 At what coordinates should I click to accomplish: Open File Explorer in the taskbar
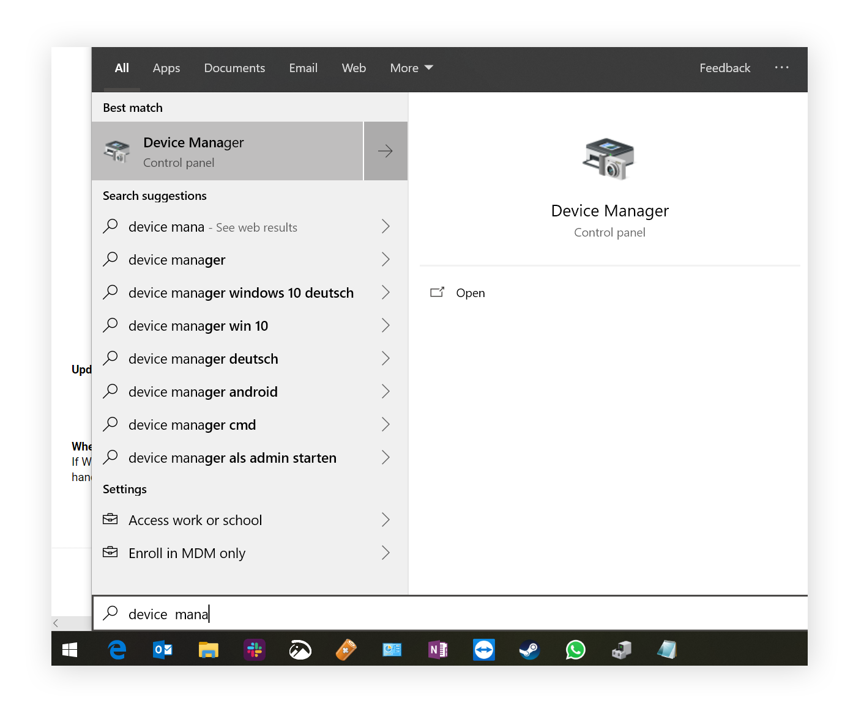[209, 650]
